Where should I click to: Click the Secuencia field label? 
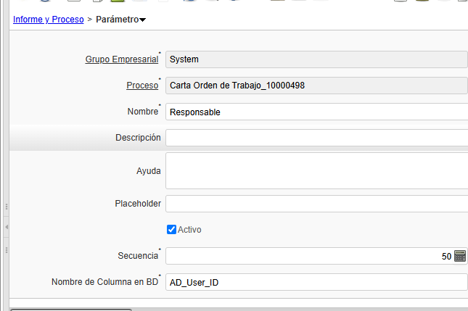[137, 256]
